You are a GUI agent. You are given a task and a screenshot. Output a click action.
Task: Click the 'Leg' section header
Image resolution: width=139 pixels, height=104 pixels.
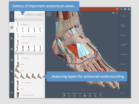click(x=29, y=19)
